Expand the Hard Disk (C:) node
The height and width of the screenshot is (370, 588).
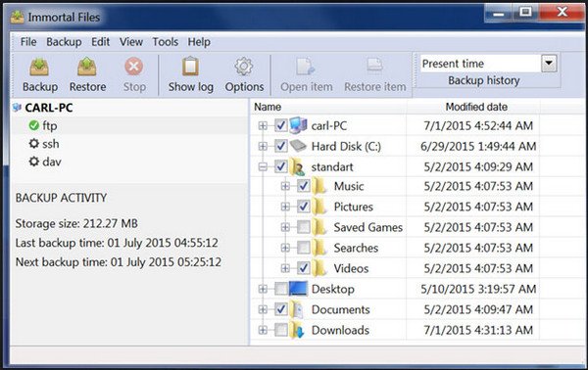tap(263, 146)
